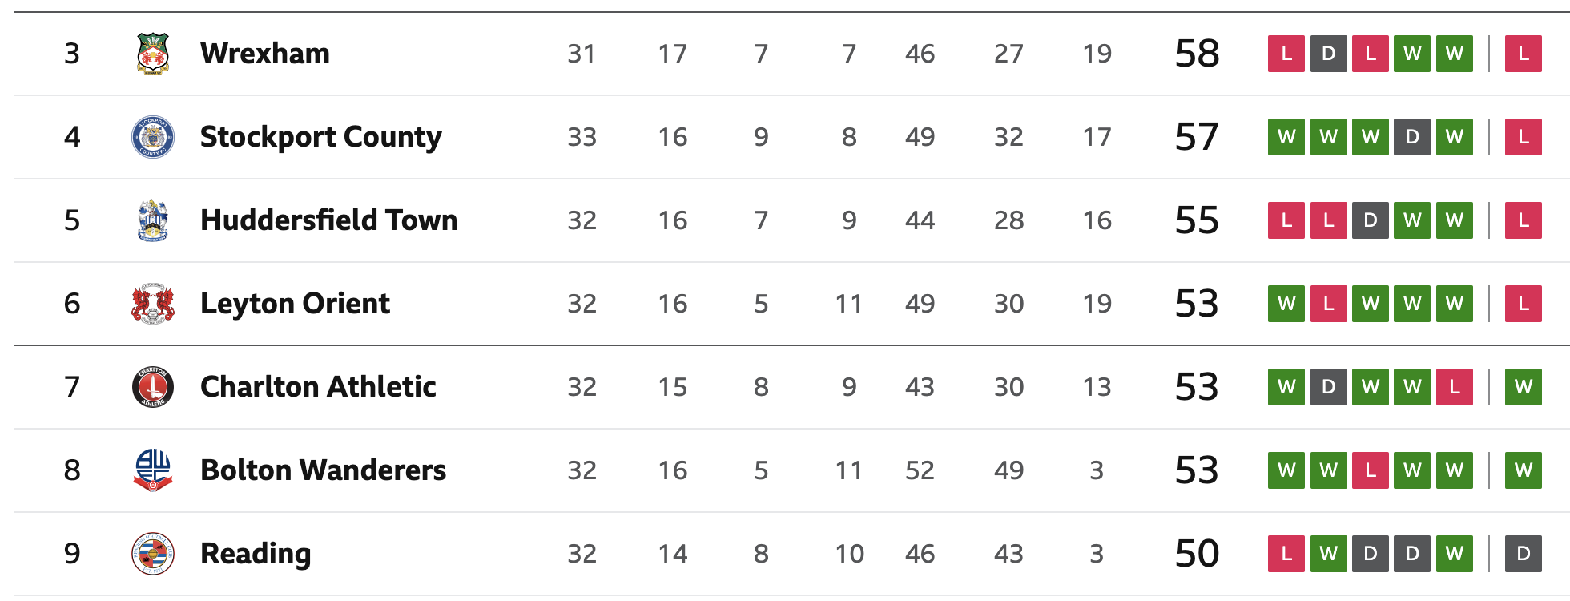Viewport: 1570px width, 601px height.
Task: Go to the Charlton Athletic page
Action: [319, 387]
